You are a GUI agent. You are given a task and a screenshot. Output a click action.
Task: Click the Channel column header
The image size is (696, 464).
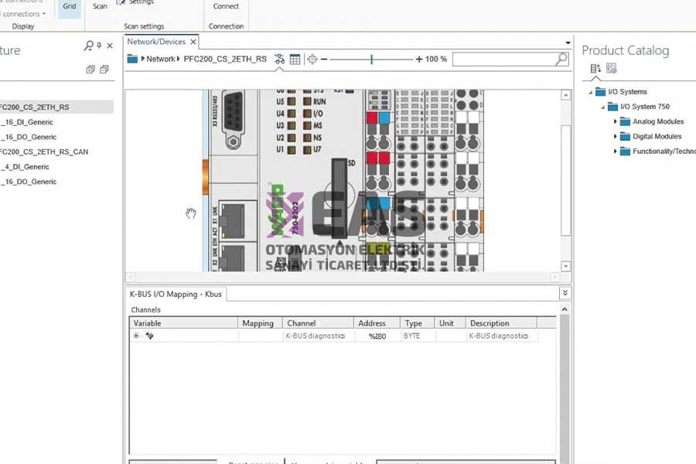319,323
